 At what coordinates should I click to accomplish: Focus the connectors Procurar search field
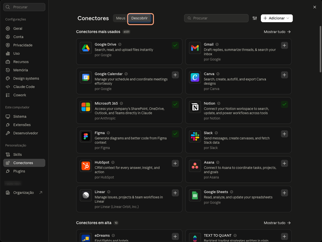pos(216,18)
